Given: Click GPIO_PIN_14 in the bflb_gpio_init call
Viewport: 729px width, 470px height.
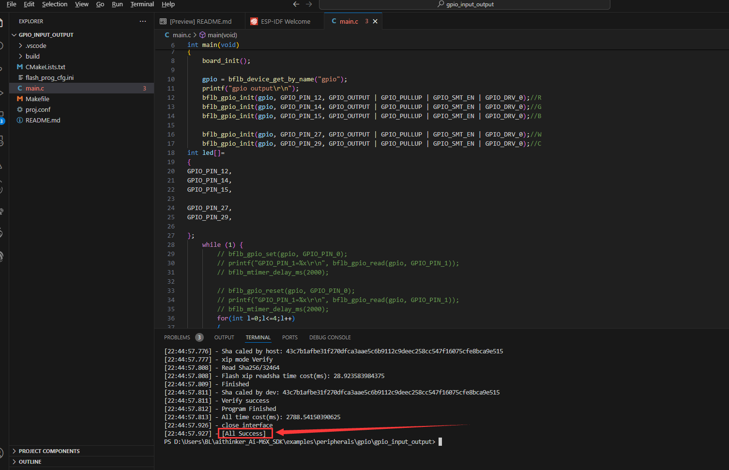Looking at the screenshot, I should 301,107.
